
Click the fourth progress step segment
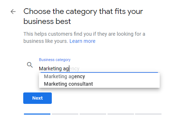tap(121, 114)
